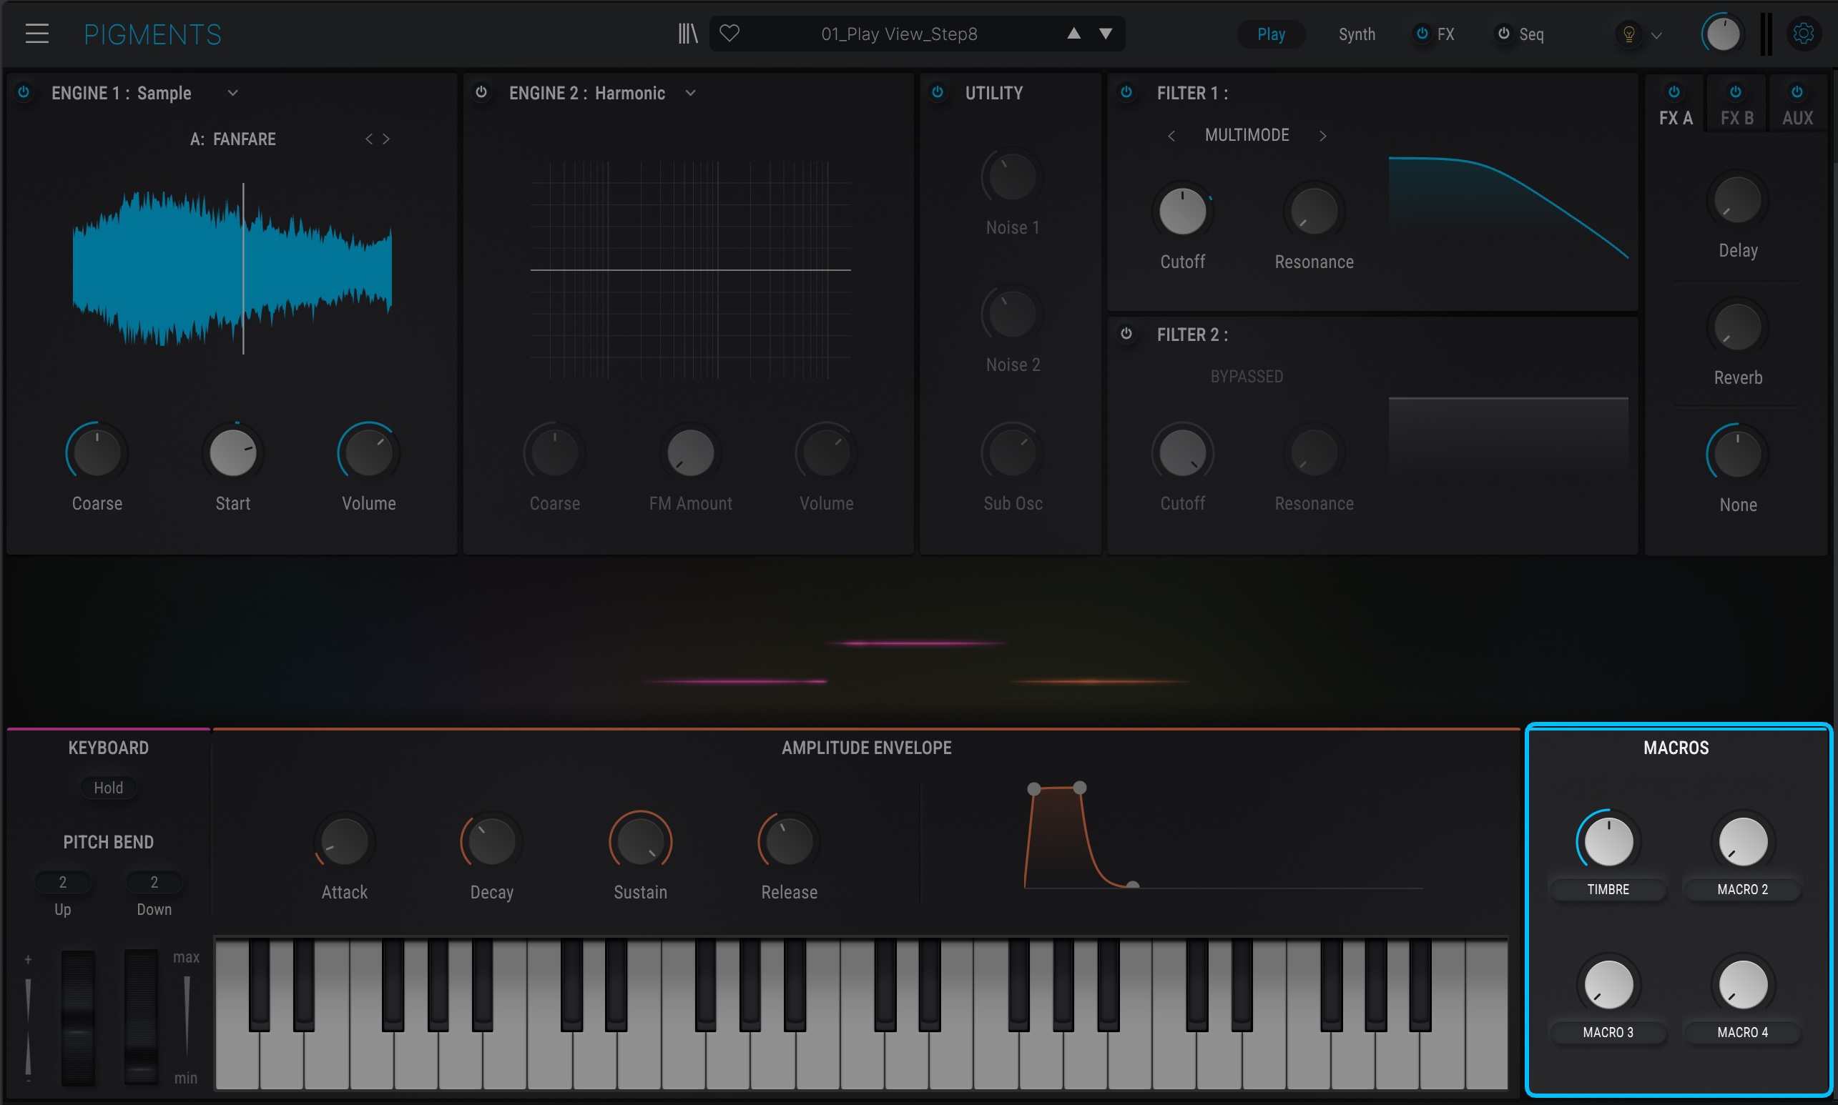Enable Filter 2 power button

(x=1126, y=334)
